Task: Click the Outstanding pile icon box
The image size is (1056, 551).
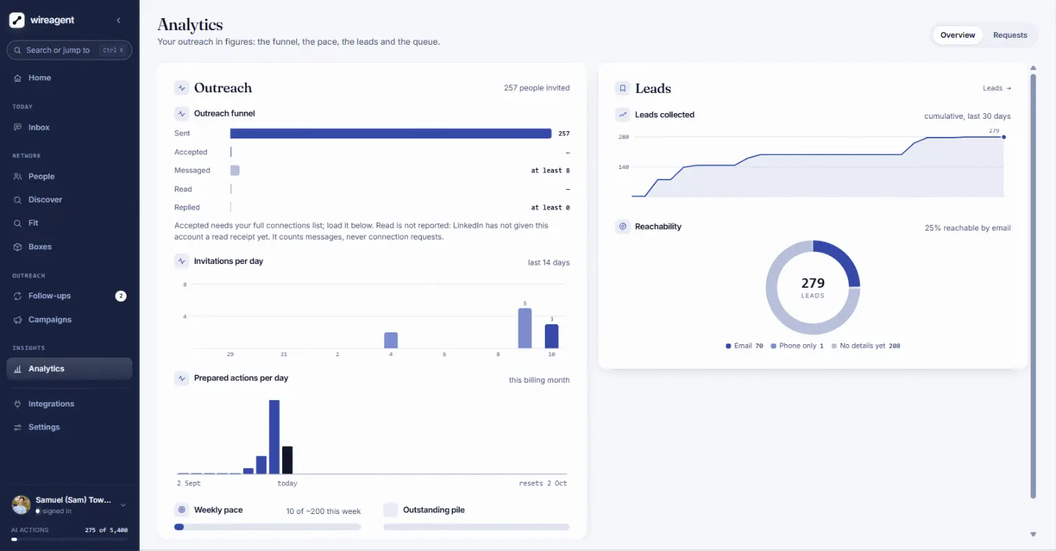Action: pos(391,510)
